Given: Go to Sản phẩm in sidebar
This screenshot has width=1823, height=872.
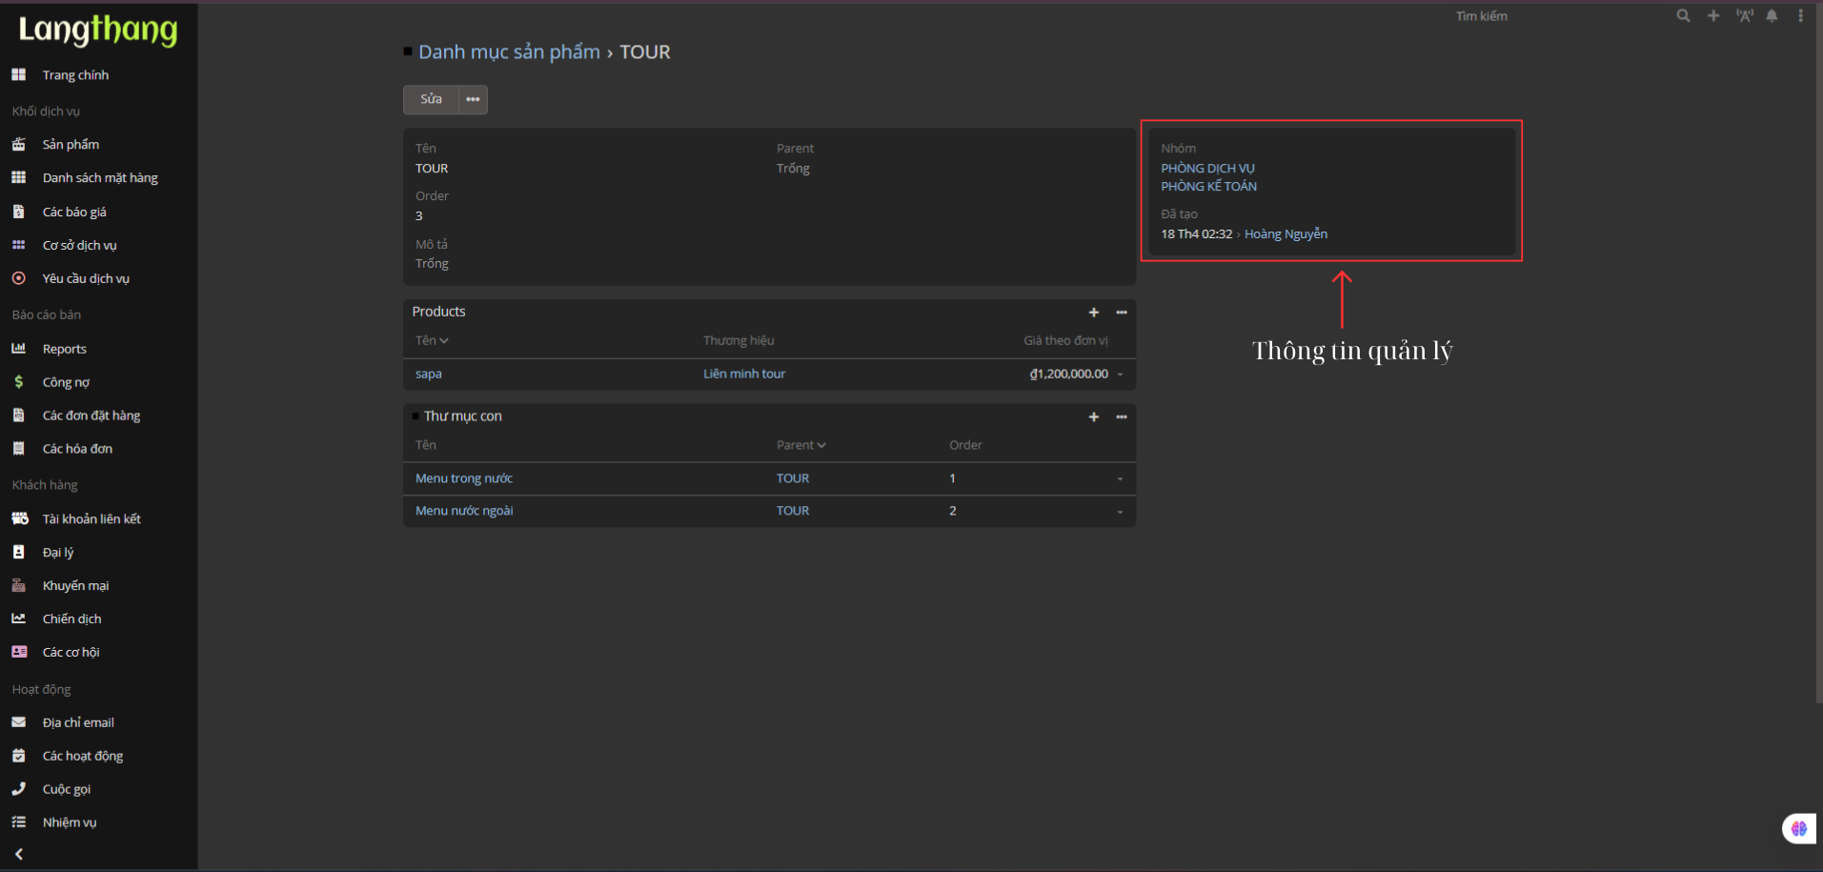Looking at the screenshot, I should click(71, 145).
